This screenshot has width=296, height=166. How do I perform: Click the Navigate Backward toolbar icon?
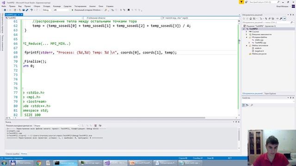tap(5, 10)
